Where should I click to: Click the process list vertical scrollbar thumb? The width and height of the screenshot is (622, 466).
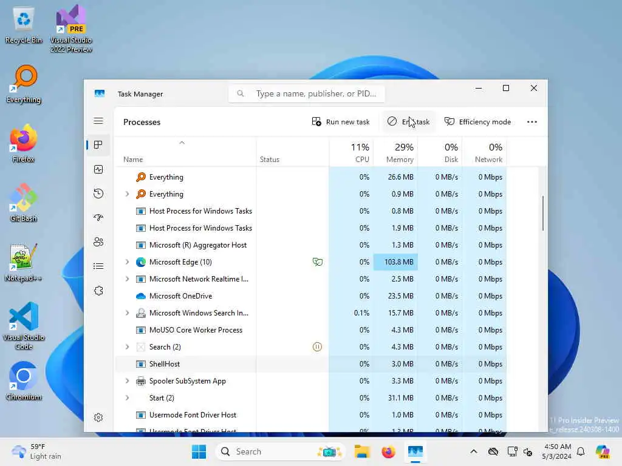(x=542, y=213)
